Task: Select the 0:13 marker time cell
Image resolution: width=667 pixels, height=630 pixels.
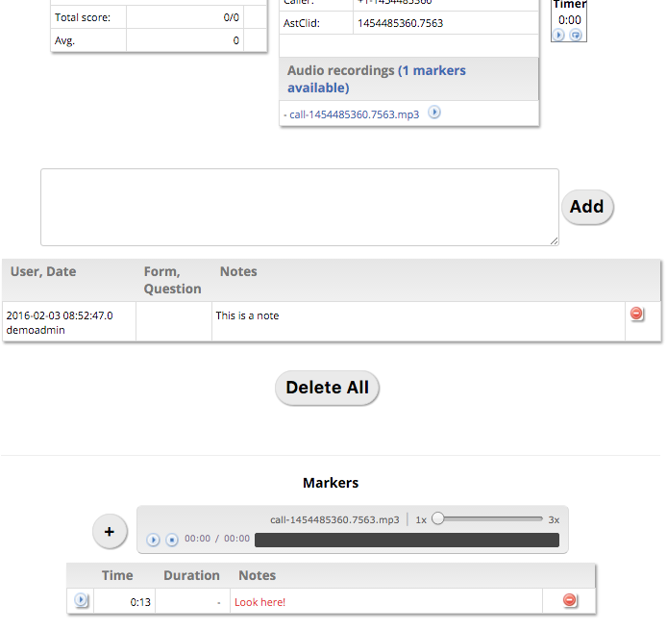Action: tap(128, 602)
